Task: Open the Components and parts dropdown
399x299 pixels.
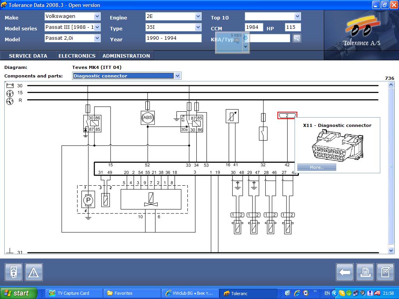Action: 177,76
